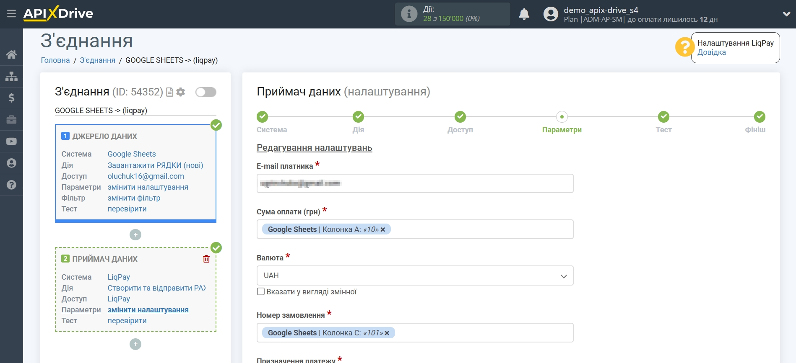Image resolution: width=796 pixels, height=363 pixels.
Task: Click the connection copy document icon
Action: (170, 92)
